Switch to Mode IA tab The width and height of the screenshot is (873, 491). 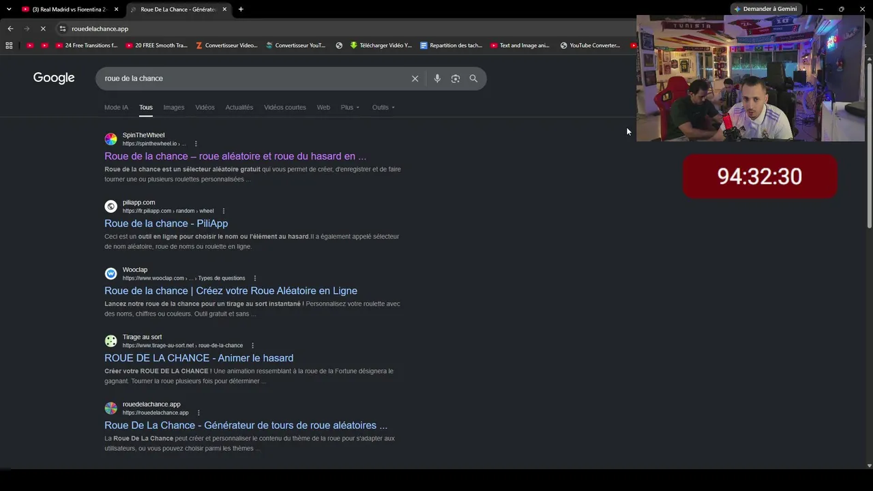click(116, 107)
